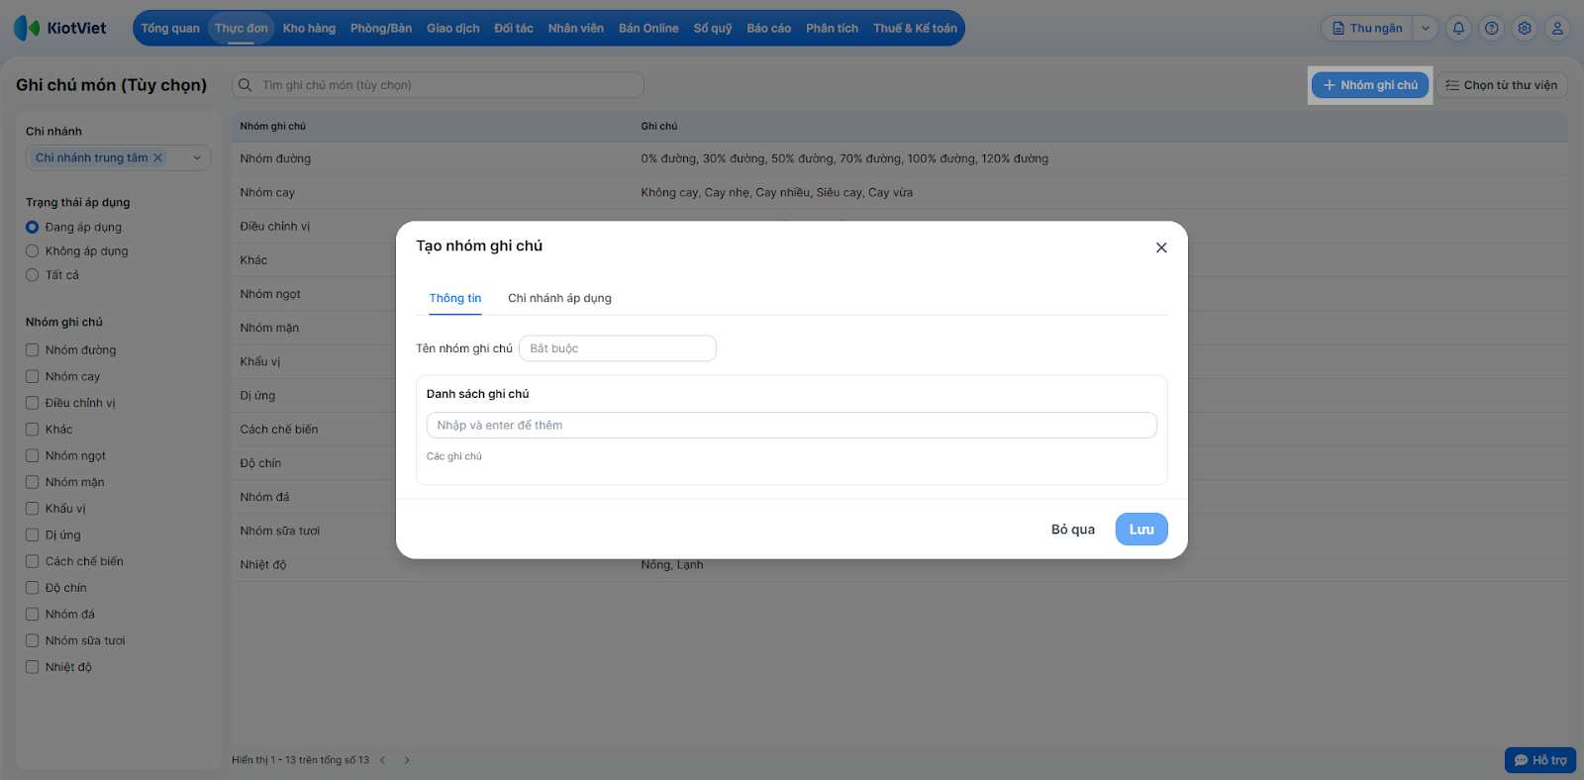Select Không áp dụng status
The height and width of the screenshot is (780, 1584).
click(33, 251)
